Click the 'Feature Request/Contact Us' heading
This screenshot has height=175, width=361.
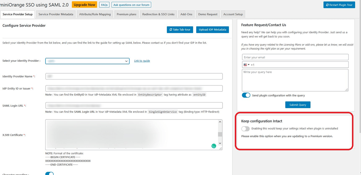coord(264,25)
